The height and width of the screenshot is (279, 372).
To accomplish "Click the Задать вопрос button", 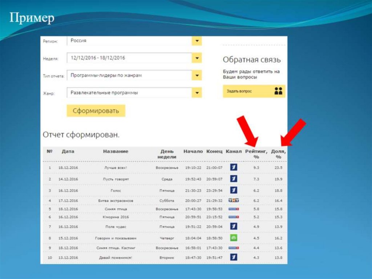I will (254, 91).
